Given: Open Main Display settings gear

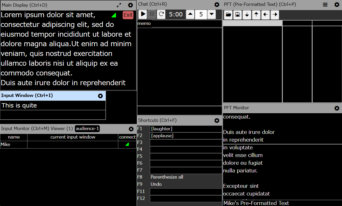Looking at the screenshot, I should coord(130,5).
